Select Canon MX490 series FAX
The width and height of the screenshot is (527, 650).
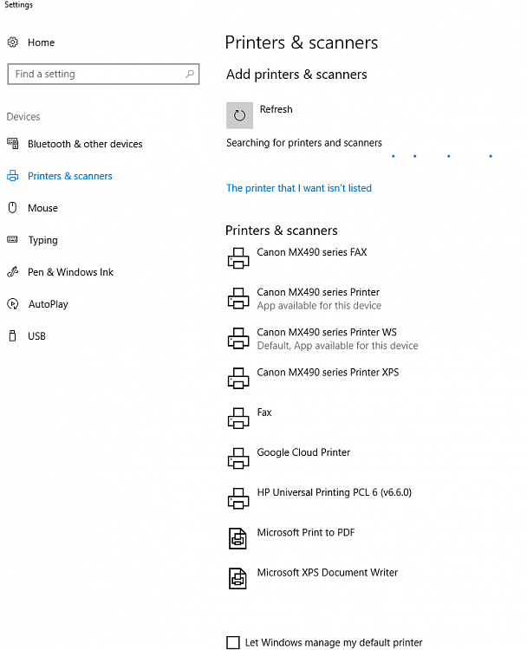(311, 253)
